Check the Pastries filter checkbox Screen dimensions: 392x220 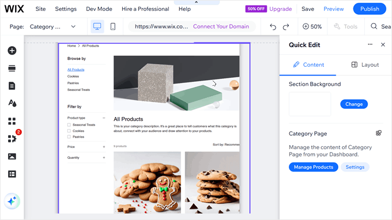pyautogui.click(x=69, y=137)
